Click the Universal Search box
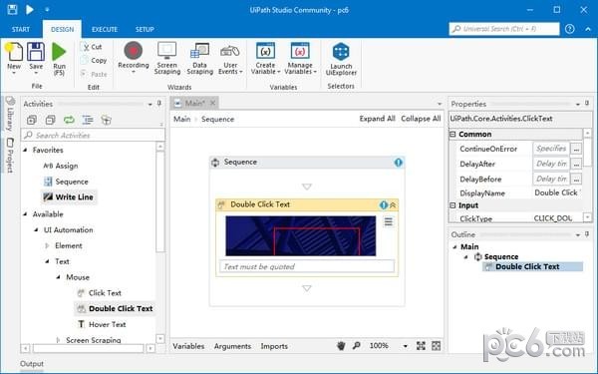 (x=504, y=29)
